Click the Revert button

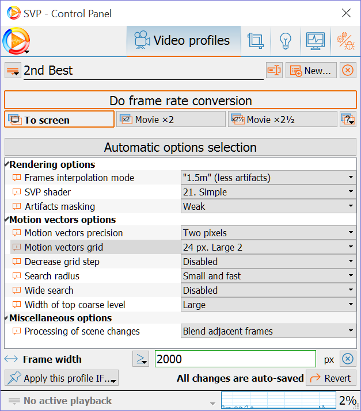pos(330,378)
